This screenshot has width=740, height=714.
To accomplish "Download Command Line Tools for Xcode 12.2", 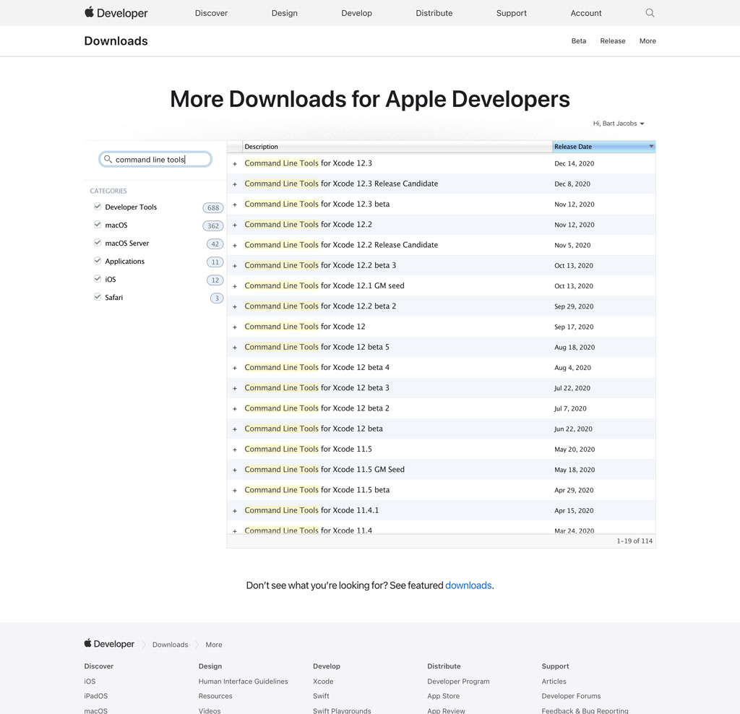I will click(308, 224).
